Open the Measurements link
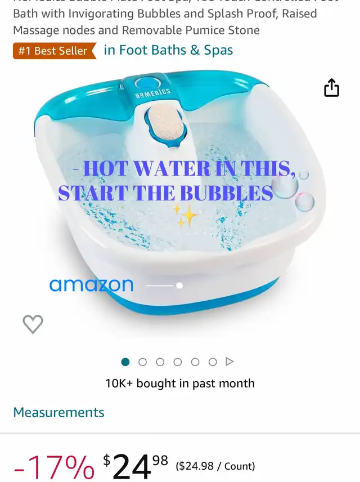This screenshot has height=482, width=360. (58, 412)
